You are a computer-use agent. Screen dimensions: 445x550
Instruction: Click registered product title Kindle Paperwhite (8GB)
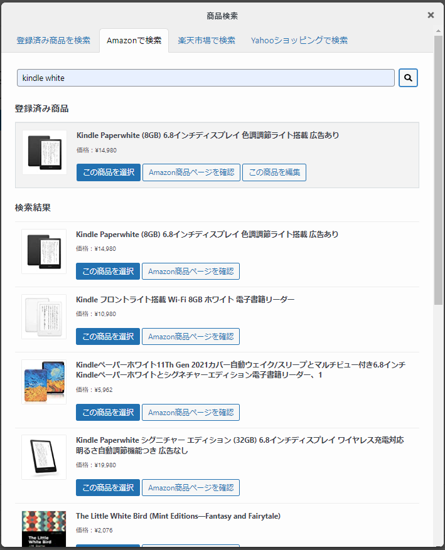(208, 135)
